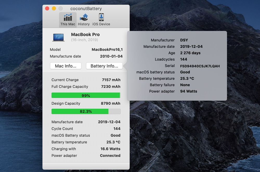This screenshot has height=172, width=260.
Task: Click the (16-inch, 2019) subtitle
Action: tap(84, 40)
